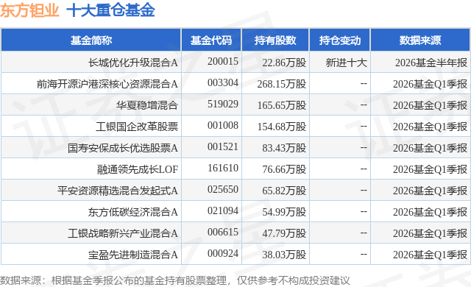Click the 持仓变动 column header
The width and height of the screenshot is (471, 287).
point(340,40)
